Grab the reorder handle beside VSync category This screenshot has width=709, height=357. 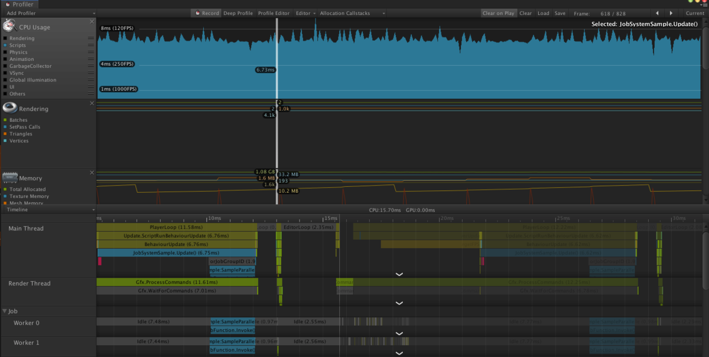point(90,73)
